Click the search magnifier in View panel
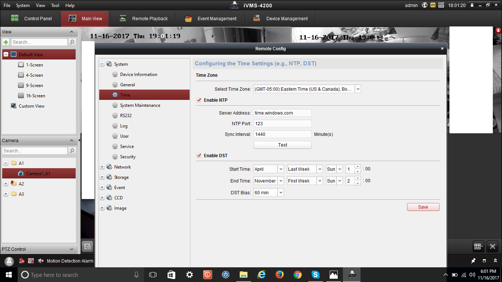 coord(72,42)
